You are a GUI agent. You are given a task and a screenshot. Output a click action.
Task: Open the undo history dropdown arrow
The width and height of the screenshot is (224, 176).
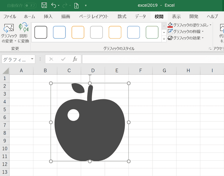(x=59, y=5)
